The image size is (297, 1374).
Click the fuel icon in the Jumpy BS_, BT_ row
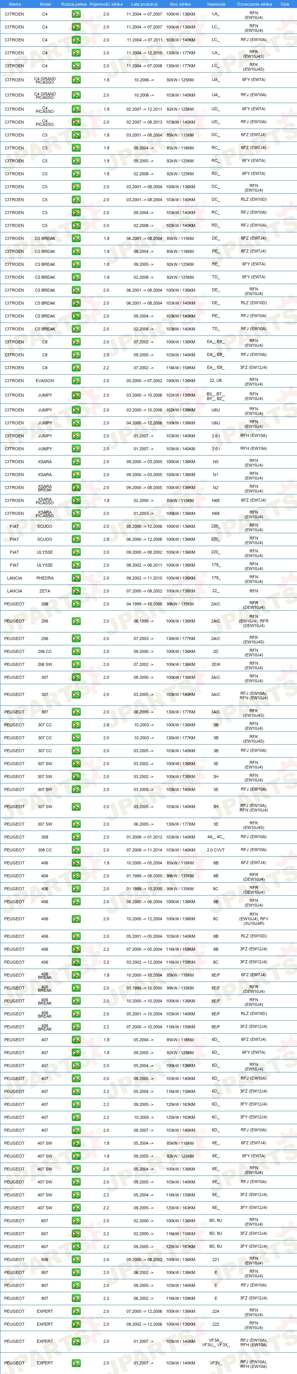click(76, 395)
